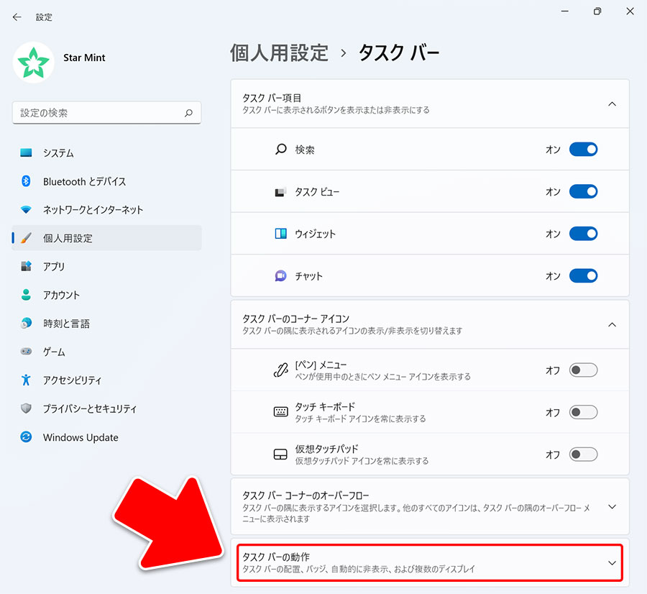
Task: Click the アプリ icon in sidebar
Action: (26, 266)
